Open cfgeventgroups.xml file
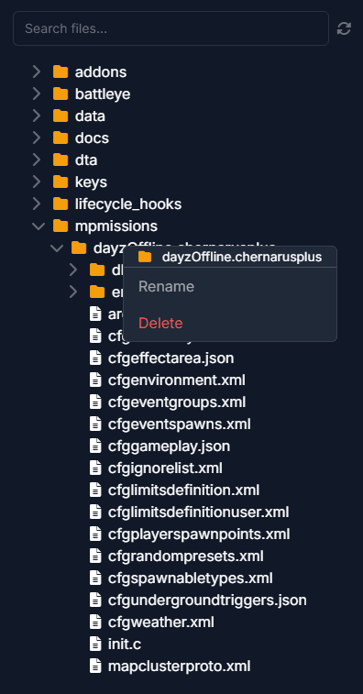The image size is (363, 694). [x=177, y=402]
